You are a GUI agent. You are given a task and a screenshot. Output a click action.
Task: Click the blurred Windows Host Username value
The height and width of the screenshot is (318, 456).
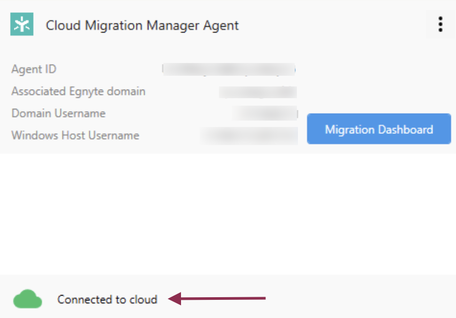pyautogui.click(x=249, y=136)
